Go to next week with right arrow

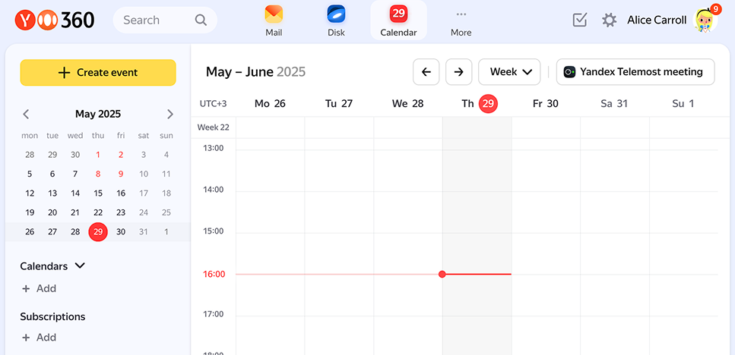coord(458,72)
